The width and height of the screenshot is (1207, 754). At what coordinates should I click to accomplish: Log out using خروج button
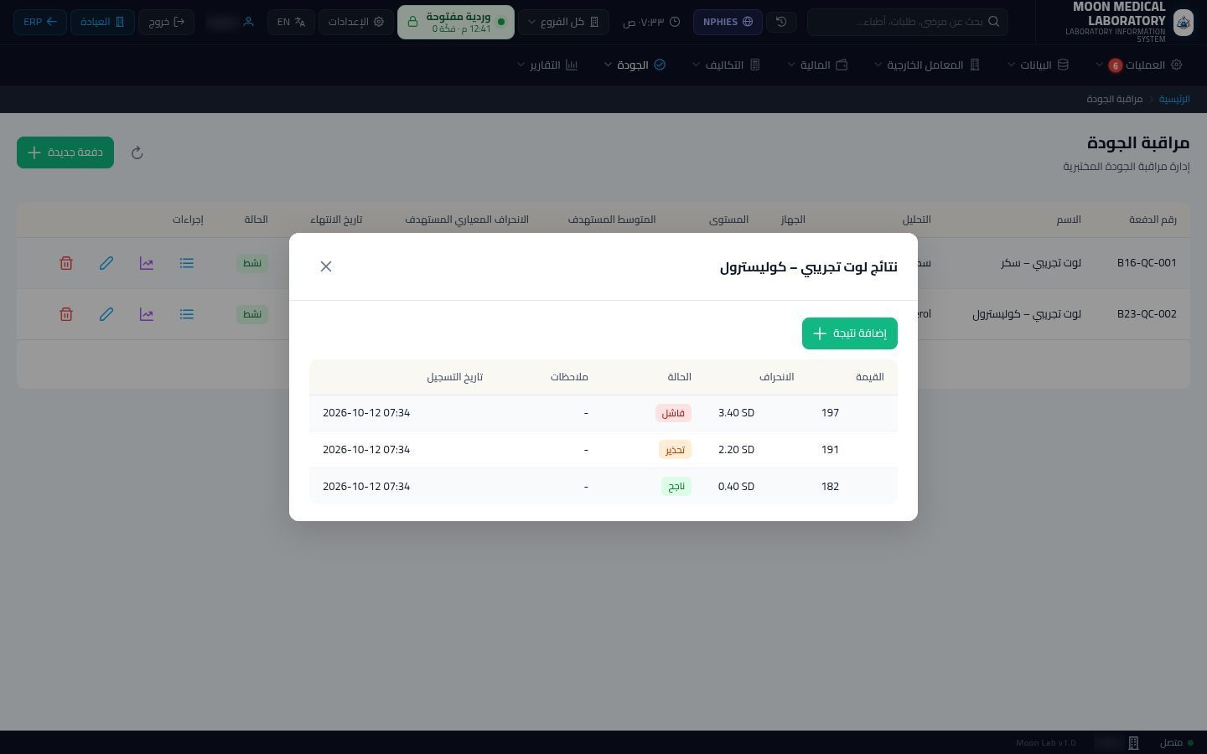(x=167, y=22)
